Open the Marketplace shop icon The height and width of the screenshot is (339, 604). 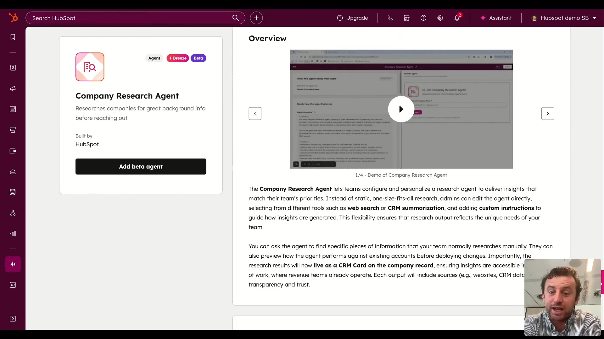[406, 18]
